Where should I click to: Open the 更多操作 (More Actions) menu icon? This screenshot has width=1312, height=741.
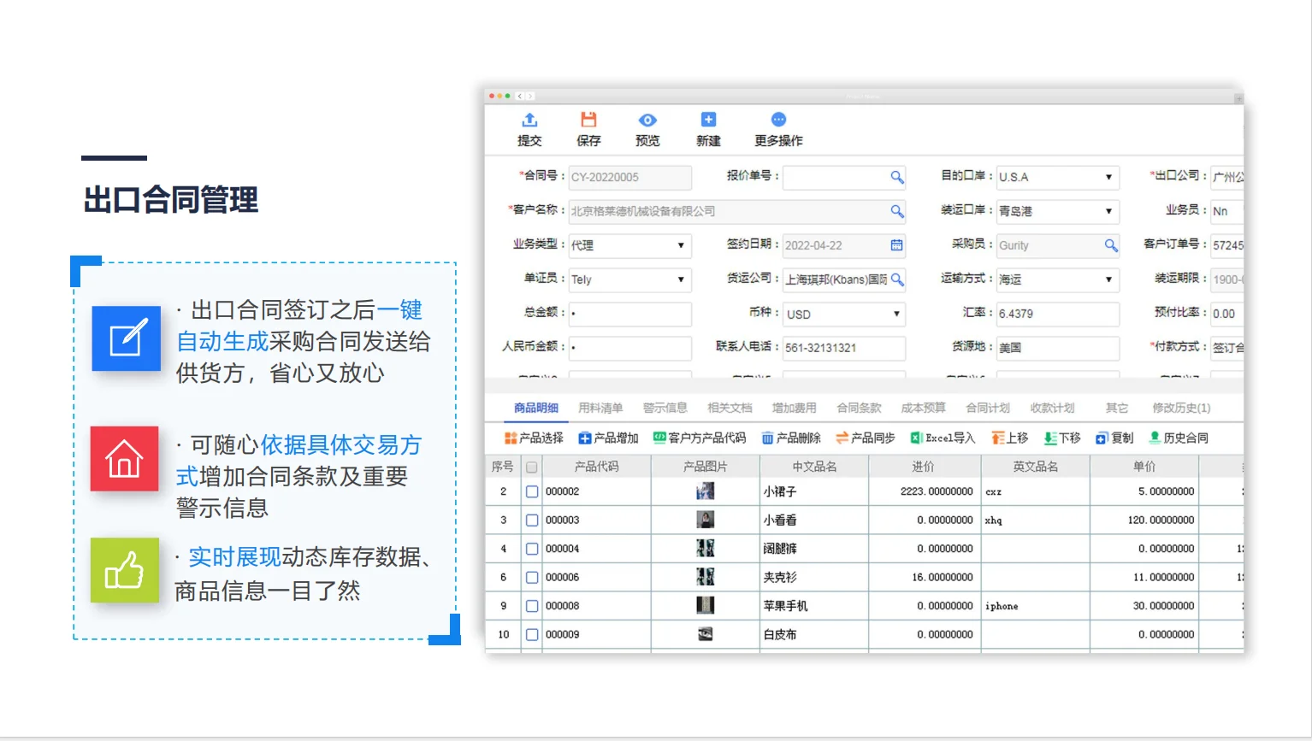(x=777, y=121)
